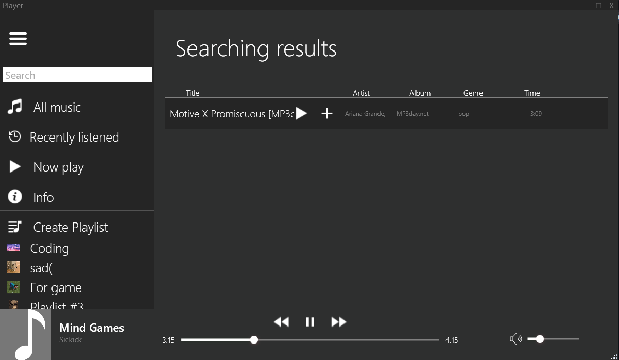Go to Now play
The image size is (619, 360).
point(58,167)
